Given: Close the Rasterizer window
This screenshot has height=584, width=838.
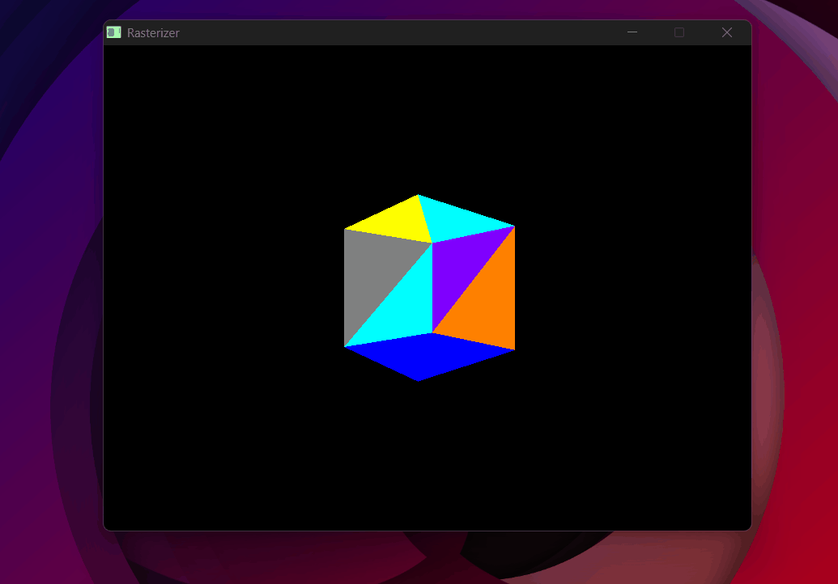Looking at the screenshot, I should (727, 32).
